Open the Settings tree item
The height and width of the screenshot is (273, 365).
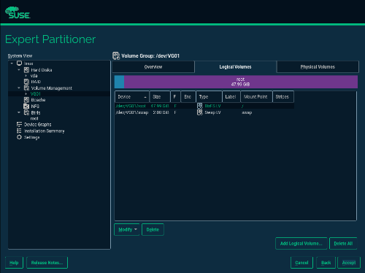pos(32,137)
